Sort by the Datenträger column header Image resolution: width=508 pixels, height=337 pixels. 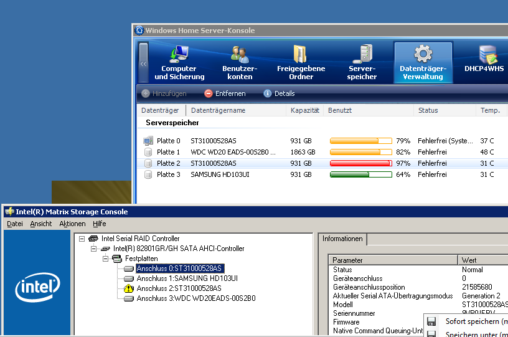coord(161,110)
